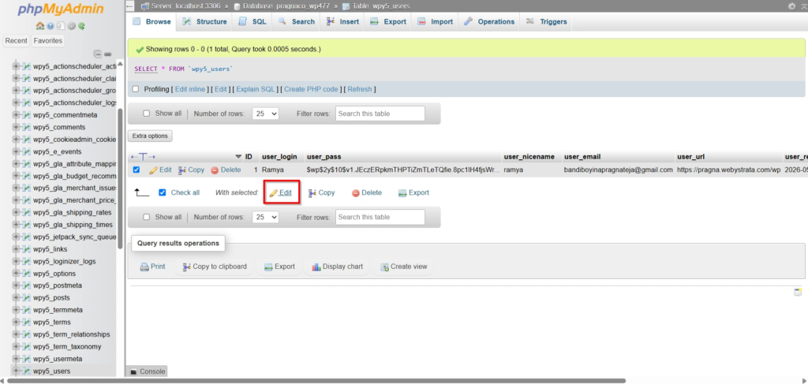
Task: Go to the Insert tab
Action: click(342, 21)
